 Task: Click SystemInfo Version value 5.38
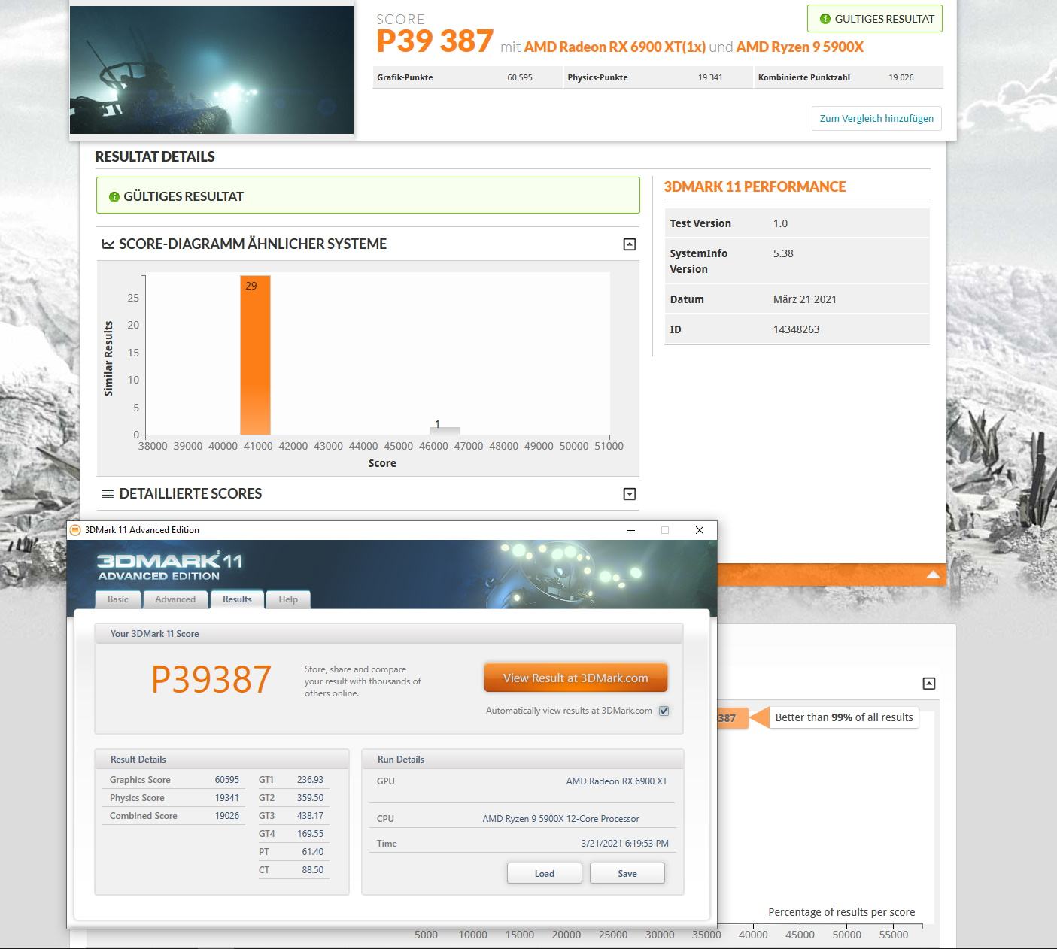pyautogui.click(x=783, y=253)
